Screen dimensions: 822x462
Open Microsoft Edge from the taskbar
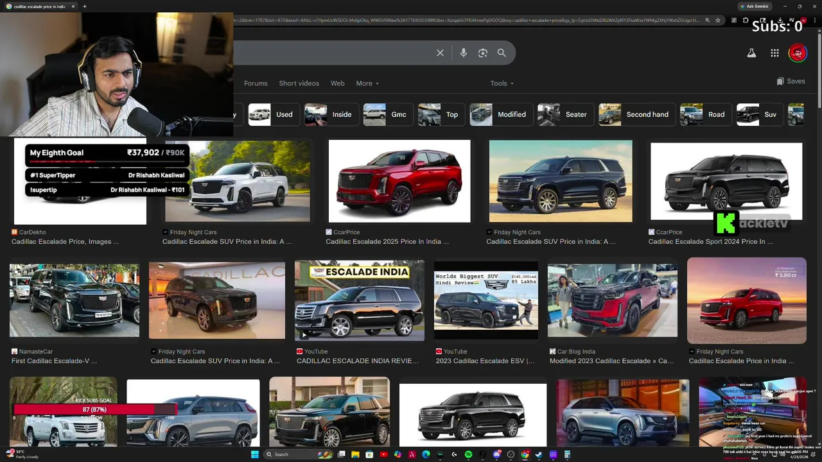[426, 454]
